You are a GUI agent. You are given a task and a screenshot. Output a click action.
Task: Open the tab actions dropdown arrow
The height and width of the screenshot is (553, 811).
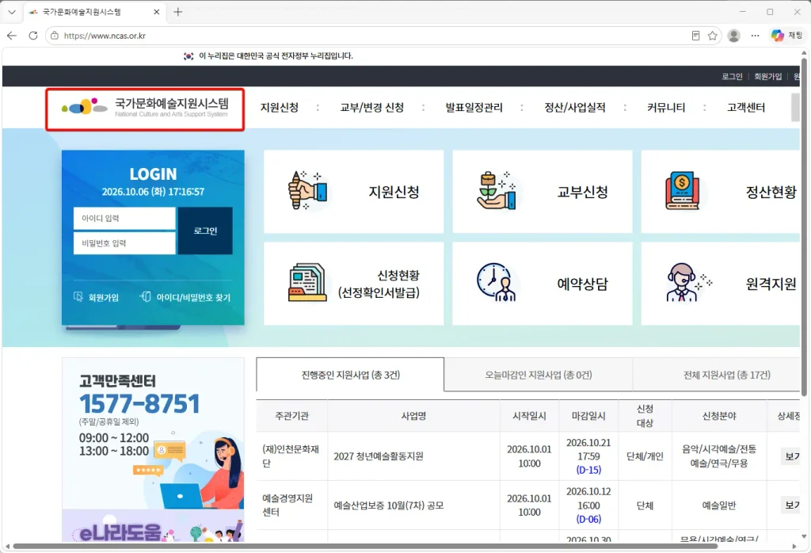click(12, 12)
